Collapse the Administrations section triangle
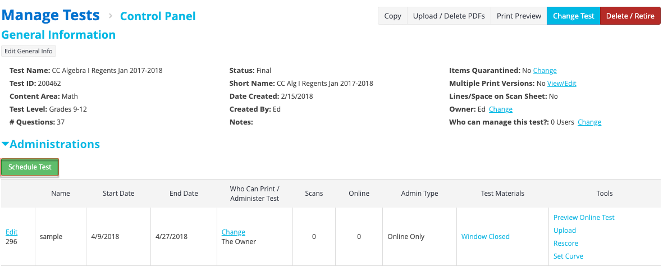This screenshot has width=668, height=271. point(5,144)
